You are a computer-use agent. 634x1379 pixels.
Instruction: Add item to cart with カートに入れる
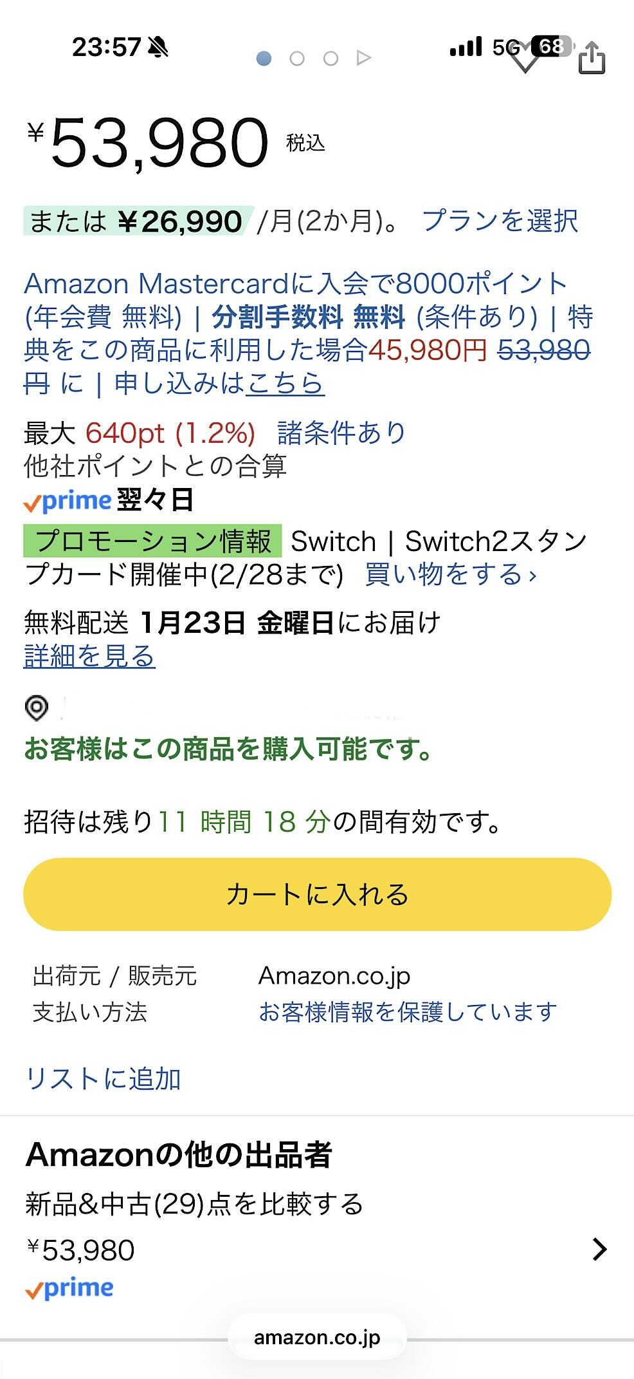click(x=317, y=894)
